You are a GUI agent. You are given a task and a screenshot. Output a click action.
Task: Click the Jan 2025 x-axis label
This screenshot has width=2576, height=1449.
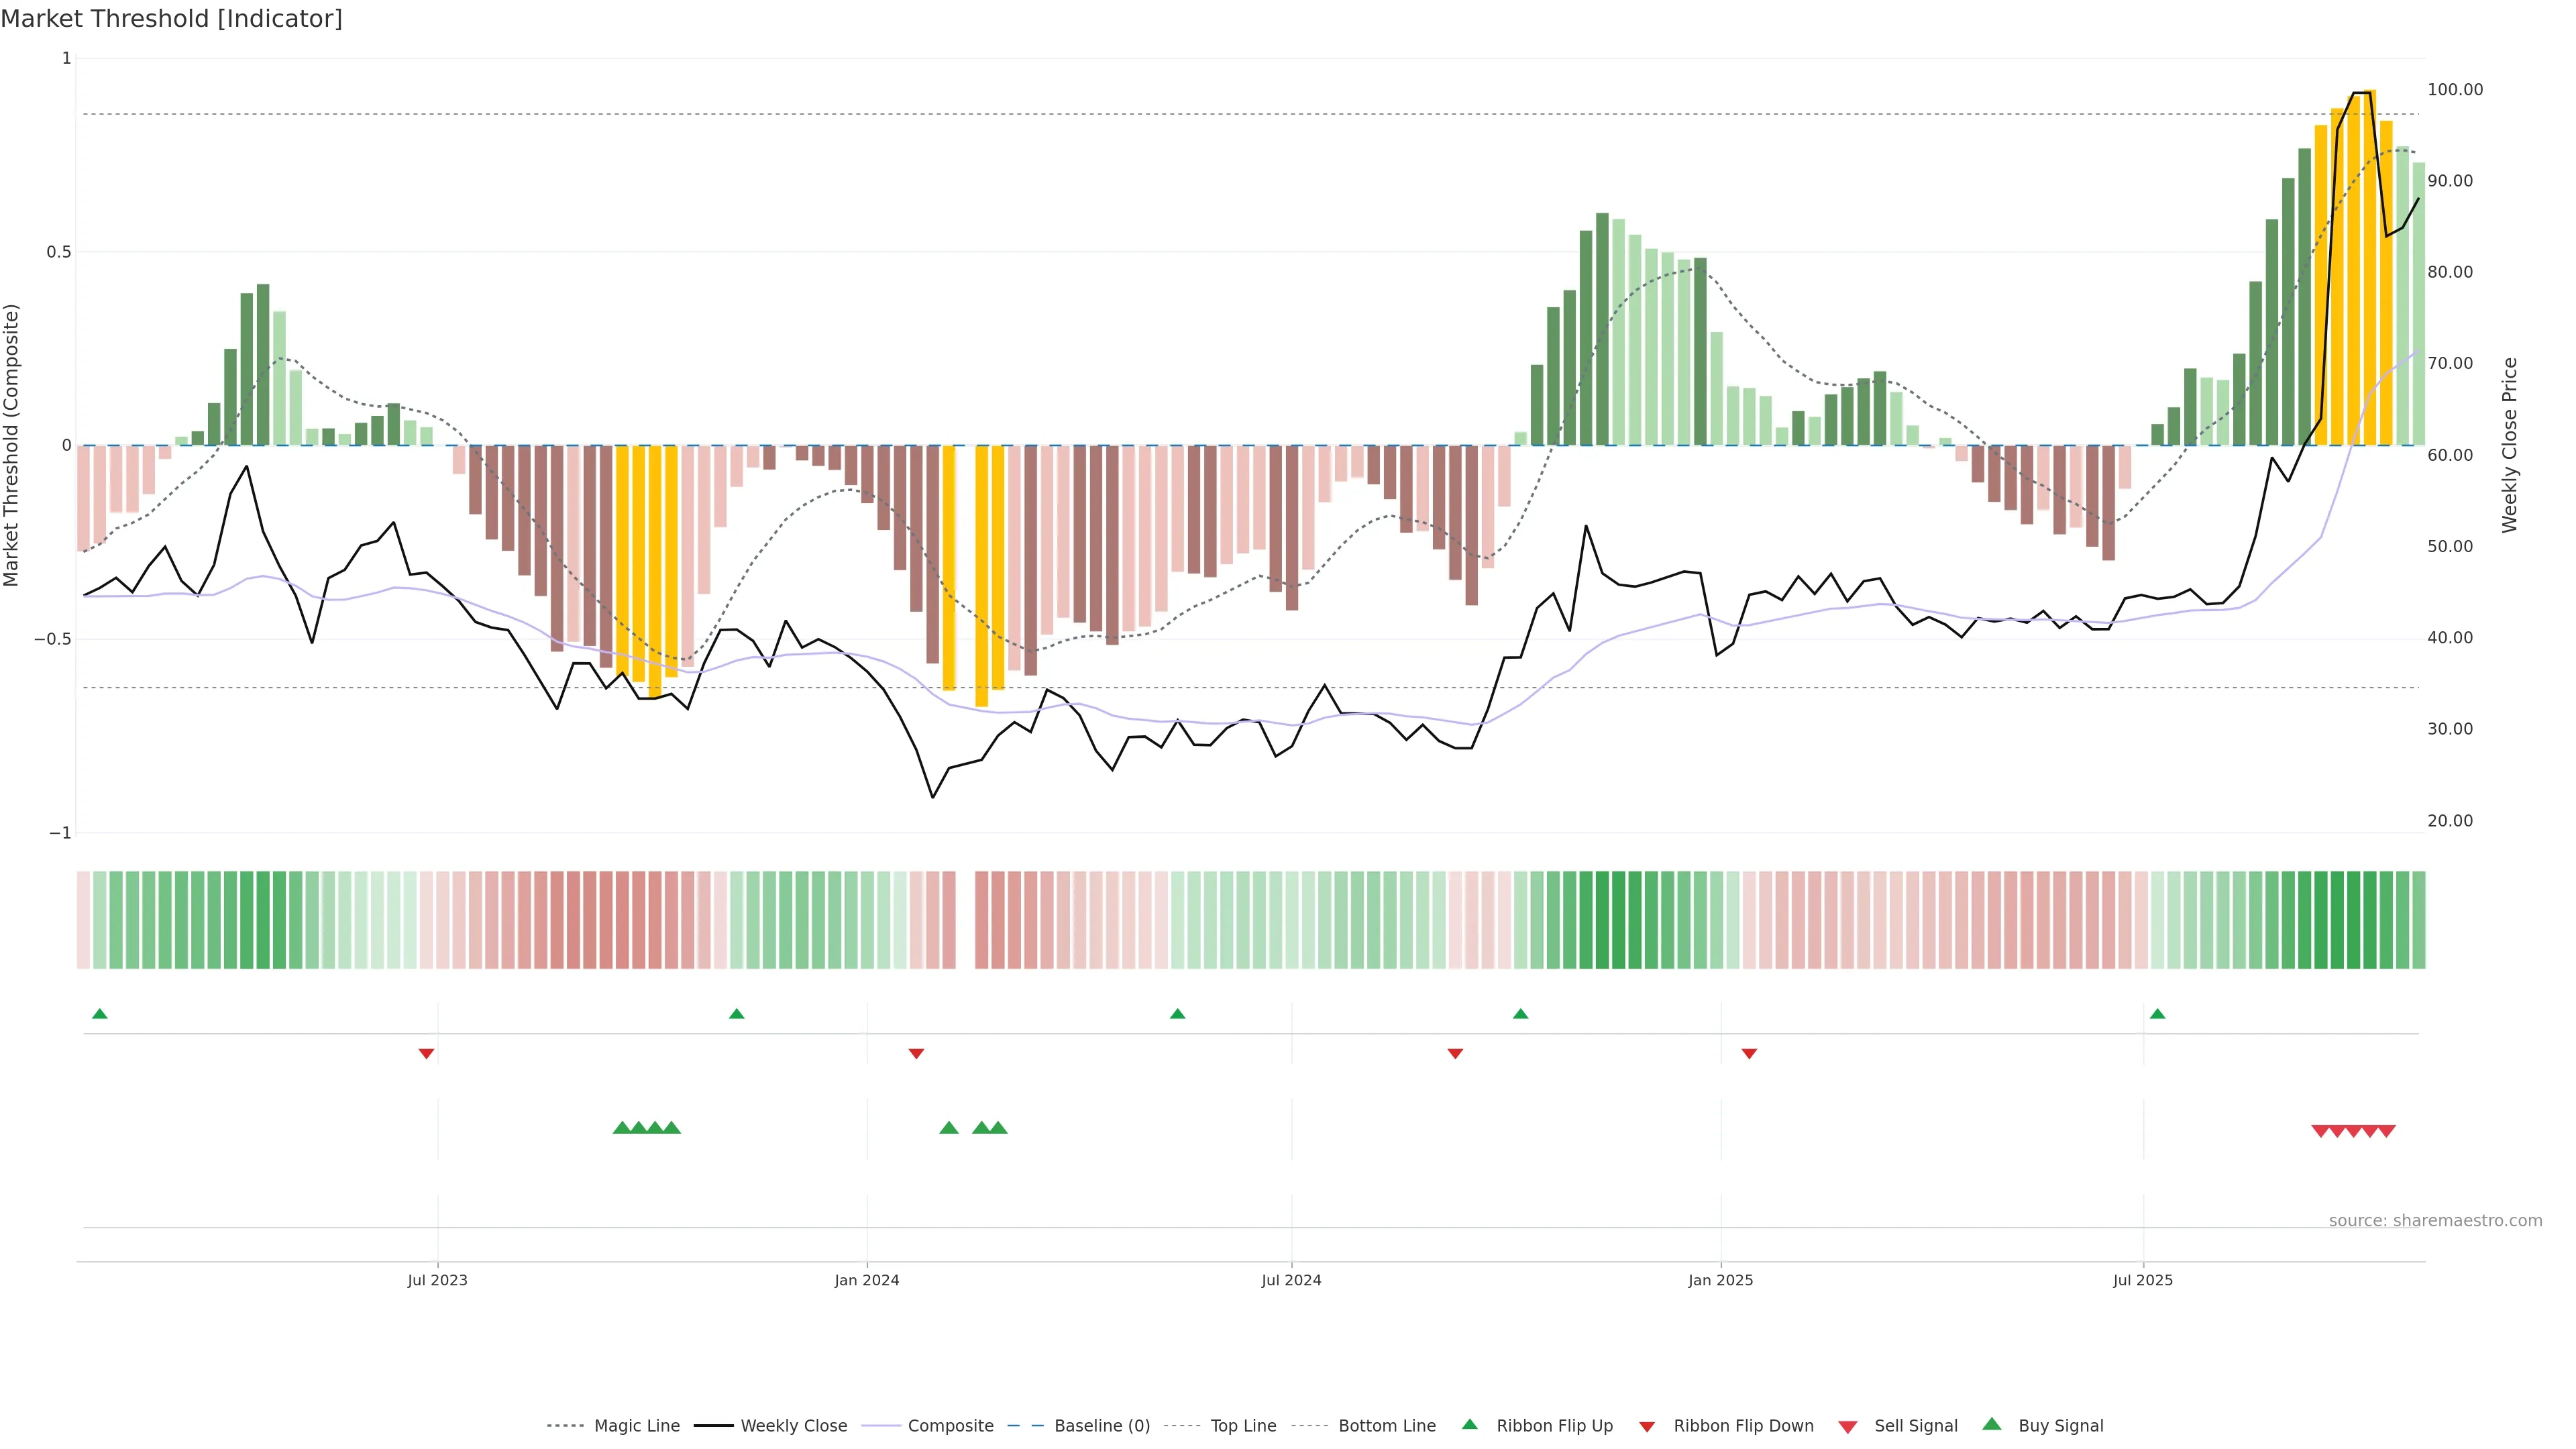click(x=1720, y=1280)
